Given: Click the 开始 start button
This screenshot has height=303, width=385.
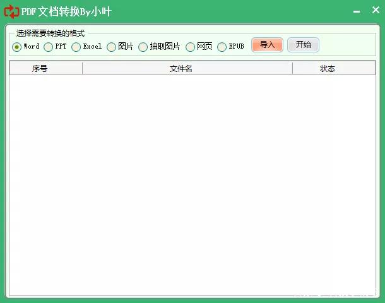Looking at the screenshot, I should [x=303, y=45].
